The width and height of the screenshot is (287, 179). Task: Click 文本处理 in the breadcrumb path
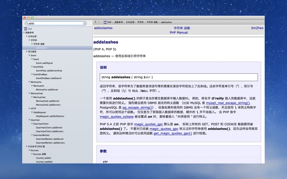point(130,22)
